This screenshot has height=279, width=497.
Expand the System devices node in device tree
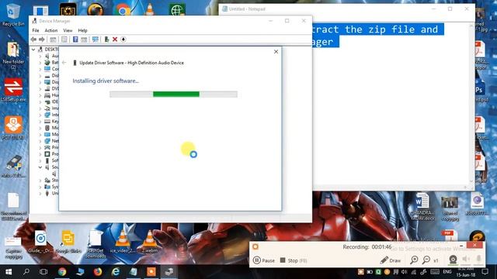40,187
